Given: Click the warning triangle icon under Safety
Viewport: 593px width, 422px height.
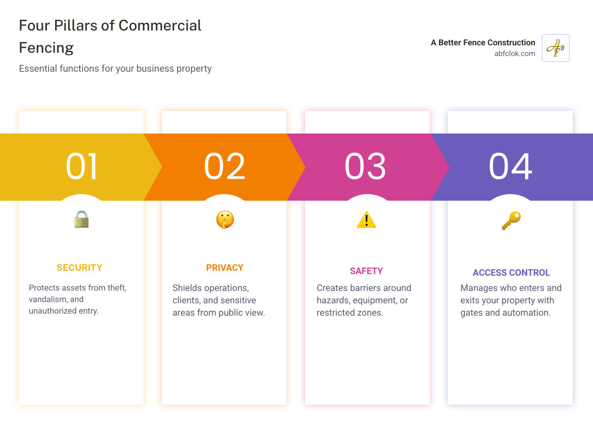Looking at the screenshot, I should [367, 220].
